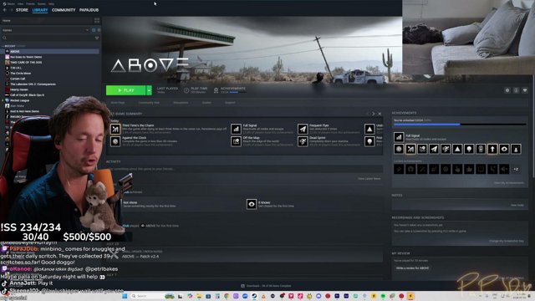
Task: Open the STORE tab
Action: tap(22, 10)
